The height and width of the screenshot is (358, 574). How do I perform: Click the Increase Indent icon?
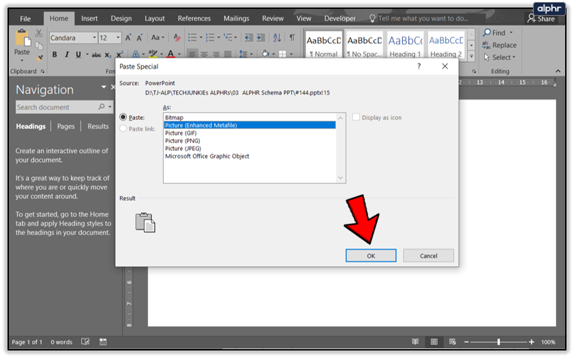click(260, 38)
